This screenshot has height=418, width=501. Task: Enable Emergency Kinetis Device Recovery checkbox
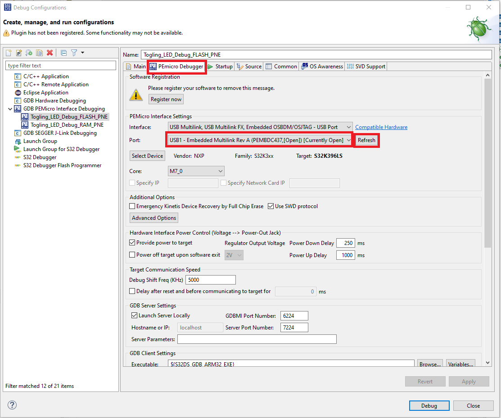coord(132,206)
